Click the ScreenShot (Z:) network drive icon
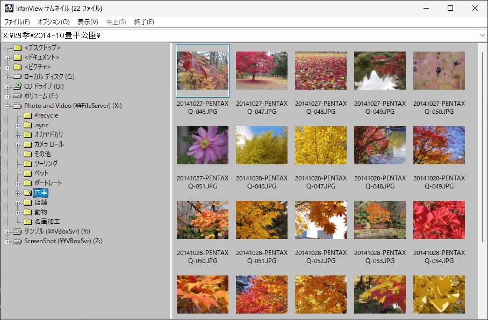Screen dimensions: 488x320 17,241
